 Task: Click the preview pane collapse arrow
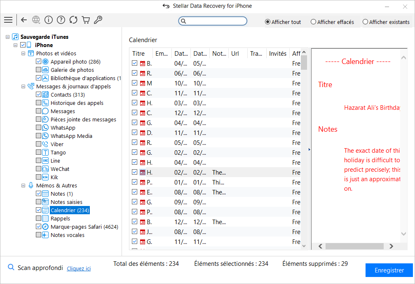coord(309,149)
